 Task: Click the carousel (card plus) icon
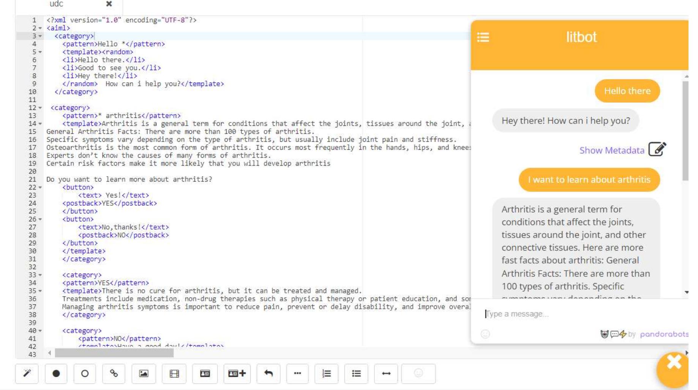point(237,374)
